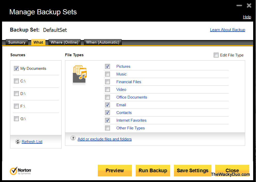Viewport: 256px width, 182px height.
Task: Switch to the Summary tab
Action: 17,42
